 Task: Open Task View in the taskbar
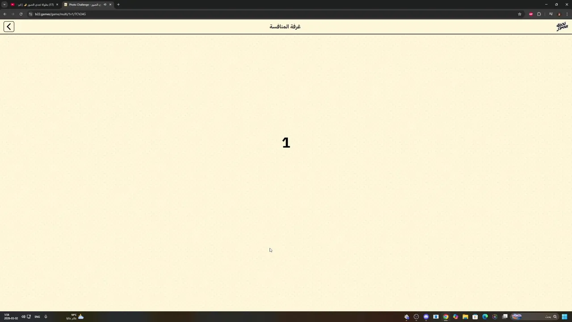click(x=505, y=317)
